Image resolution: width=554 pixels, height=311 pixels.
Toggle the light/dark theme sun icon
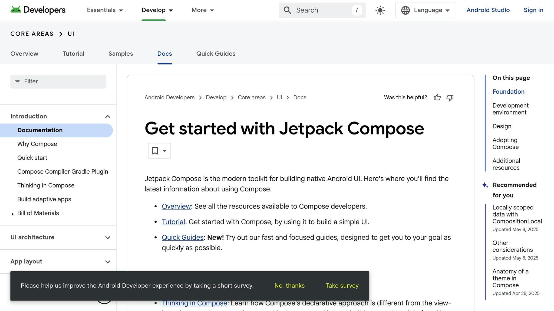coord(380,10)
